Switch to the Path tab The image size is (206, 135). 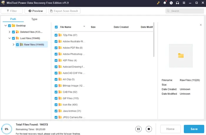click(x=13, y=19)
